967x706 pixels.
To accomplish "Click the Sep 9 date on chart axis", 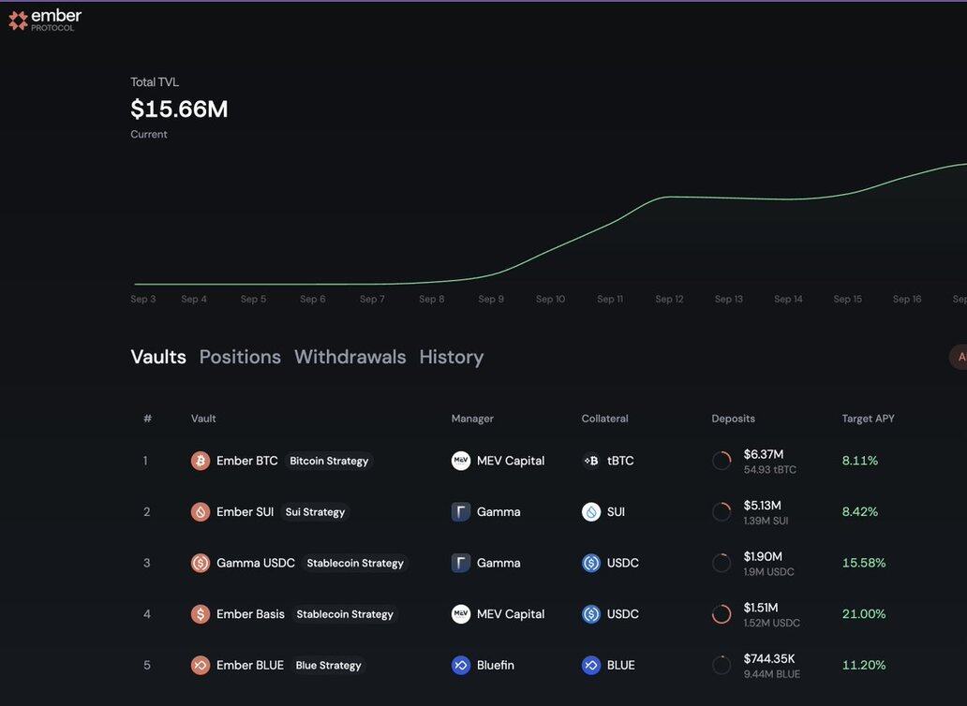I will (x=491, y=299).
